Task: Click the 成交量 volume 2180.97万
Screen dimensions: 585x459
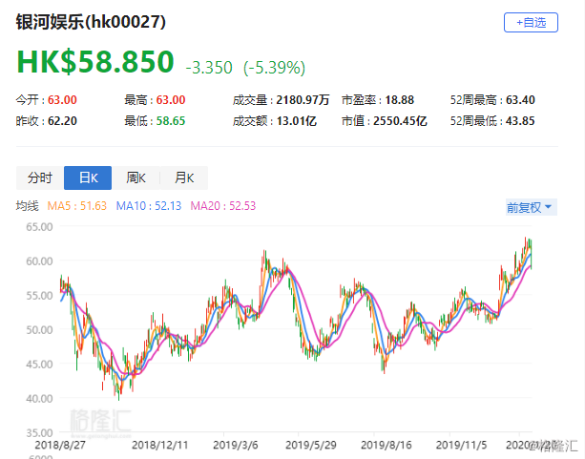Action: tap(303, 100)
